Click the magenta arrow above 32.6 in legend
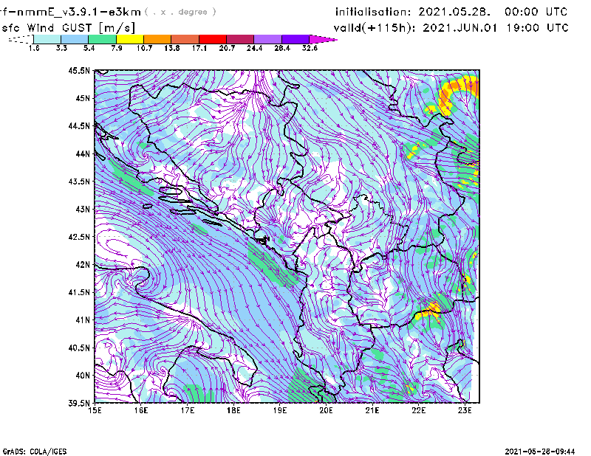 click(x=323, y=39)
